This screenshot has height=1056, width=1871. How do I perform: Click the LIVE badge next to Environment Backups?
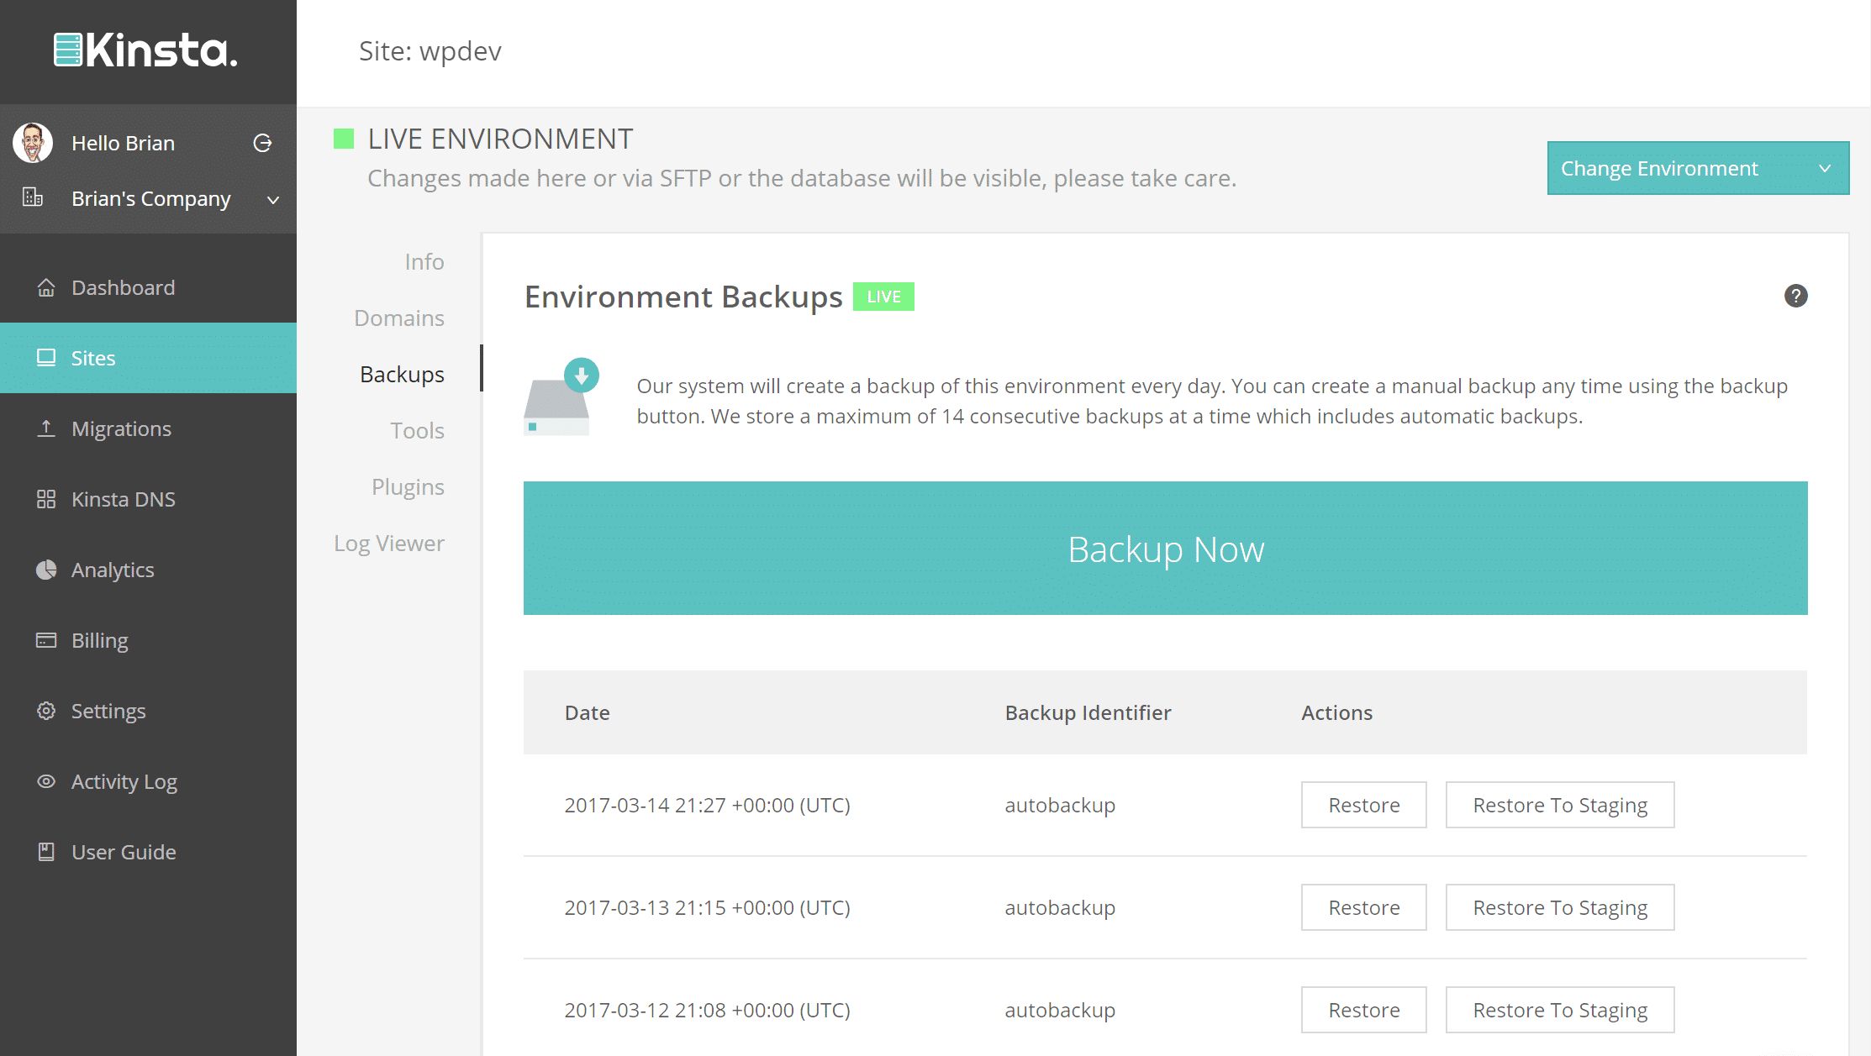point(883,297)
